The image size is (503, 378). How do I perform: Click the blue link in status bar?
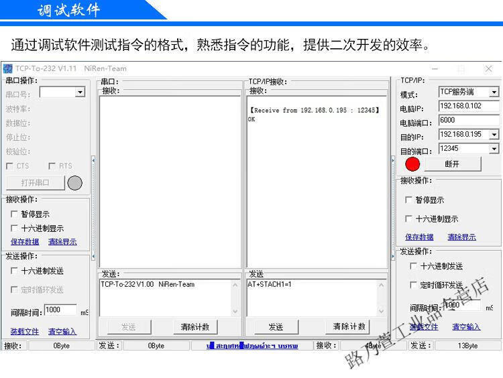pyautogui.click(x=252, y=346)
